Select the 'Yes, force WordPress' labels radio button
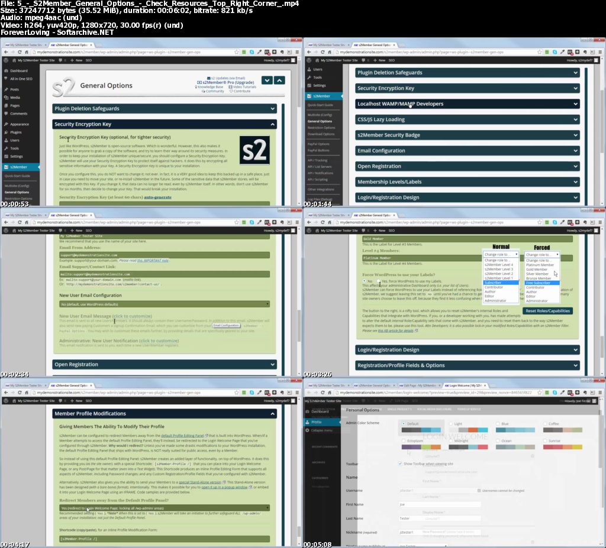 pyautogui.click(x=379, y=281)
